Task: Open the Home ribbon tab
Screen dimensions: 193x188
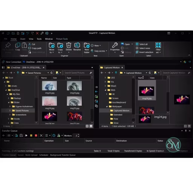Action: click(14, 39)
